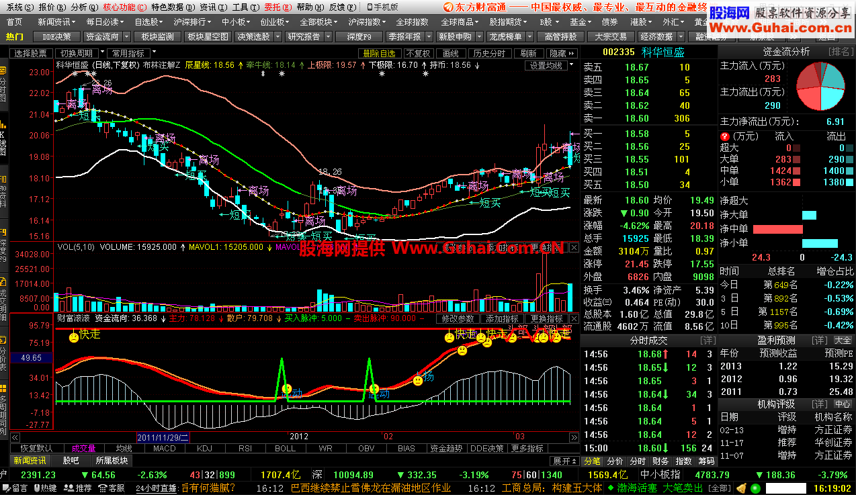Click the bell alert icon in status bar
The height and width of the screenshot is (495, 856).
(741, 488)
